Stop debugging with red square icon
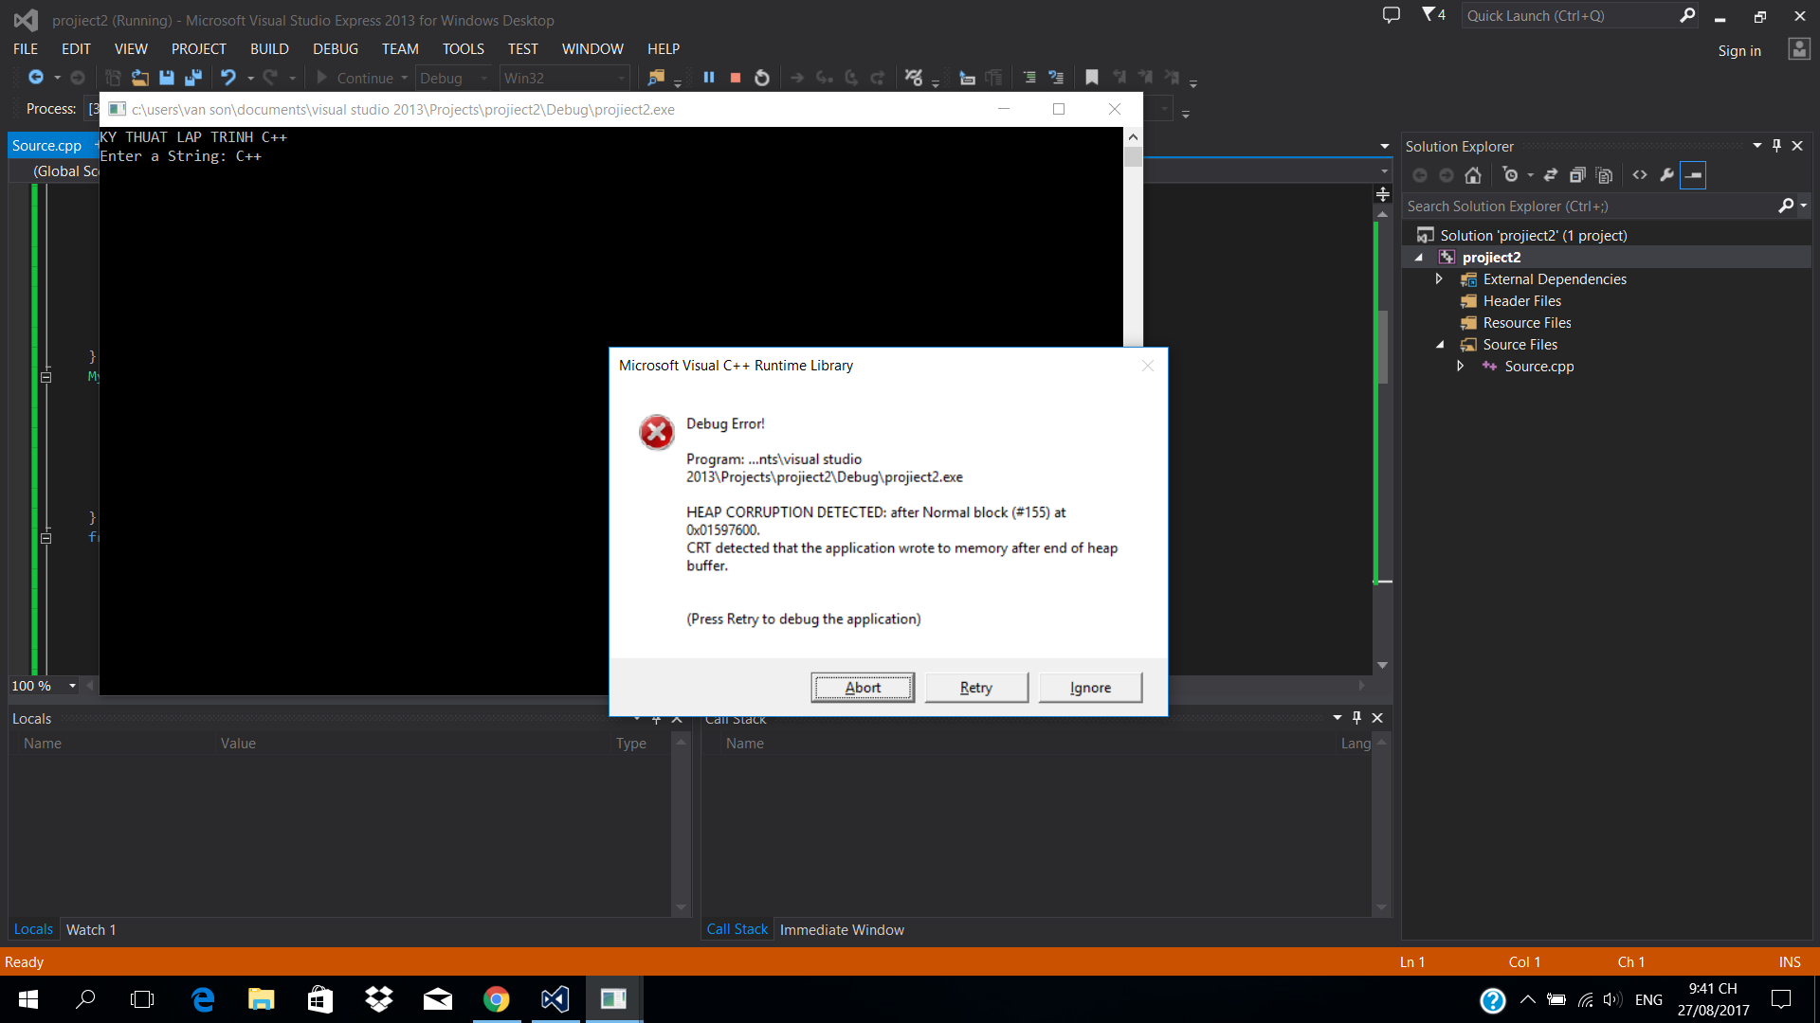1820x1023 pixels. pos(735,78)
